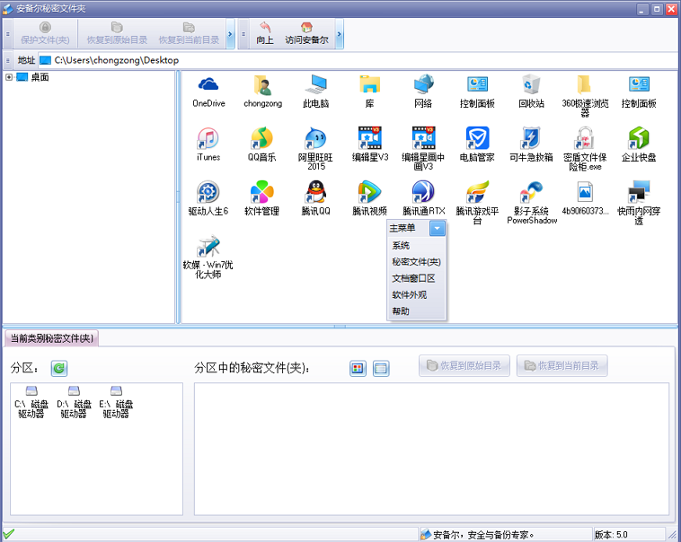Select the 阿里旺旺2015 shortcut
This screenshot has height=542, width=681.
click(315, 149)
